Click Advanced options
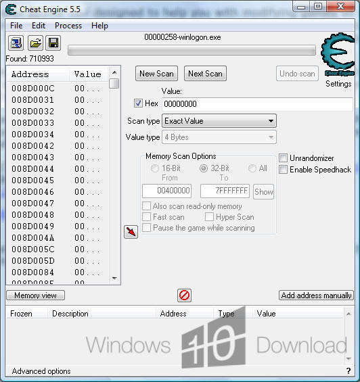This screenshot has height=382, width=360. pyautogui.click(x=41, y=371)
